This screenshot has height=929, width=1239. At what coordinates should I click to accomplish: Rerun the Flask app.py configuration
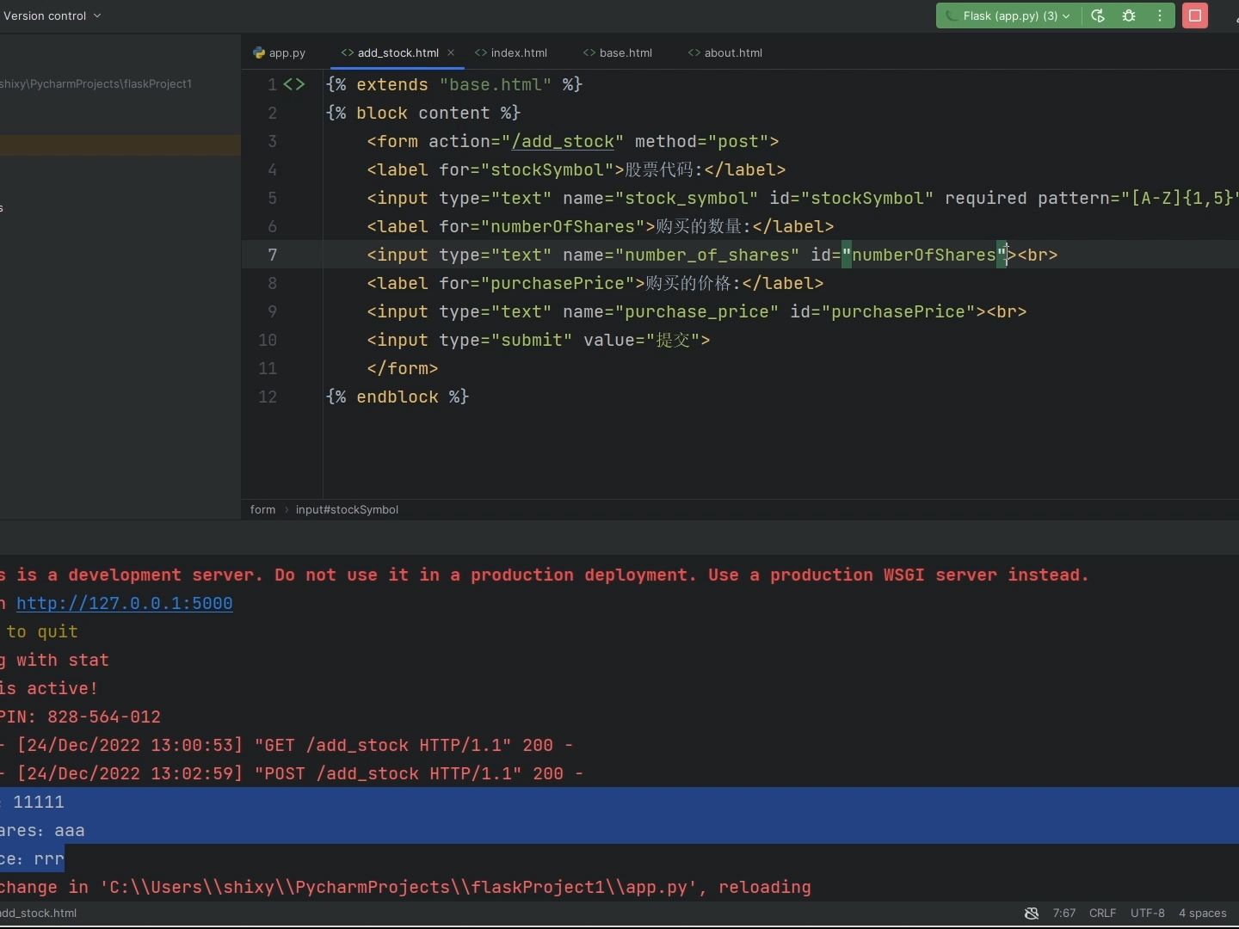click(x=1098, y=15)
